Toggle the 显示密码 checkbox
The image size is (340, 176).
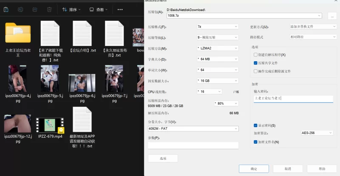click(x=255, y=125)
